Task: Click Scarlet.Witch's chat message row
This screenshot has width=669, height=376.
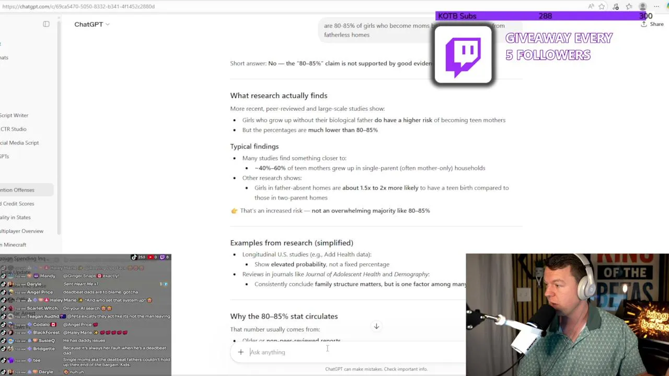Action: click(x=86, y=308)
